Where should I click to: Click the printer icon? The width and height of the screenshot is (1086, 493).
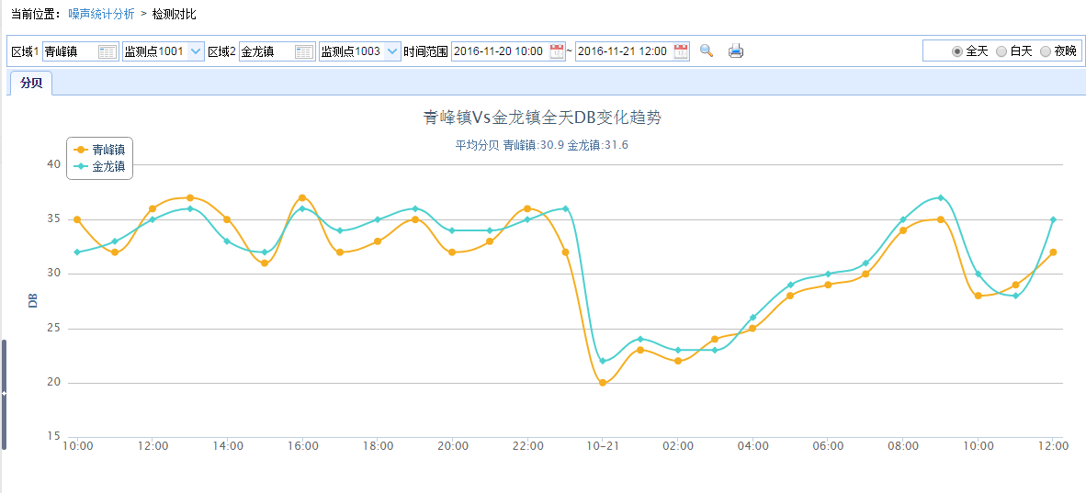click(736, 51)
